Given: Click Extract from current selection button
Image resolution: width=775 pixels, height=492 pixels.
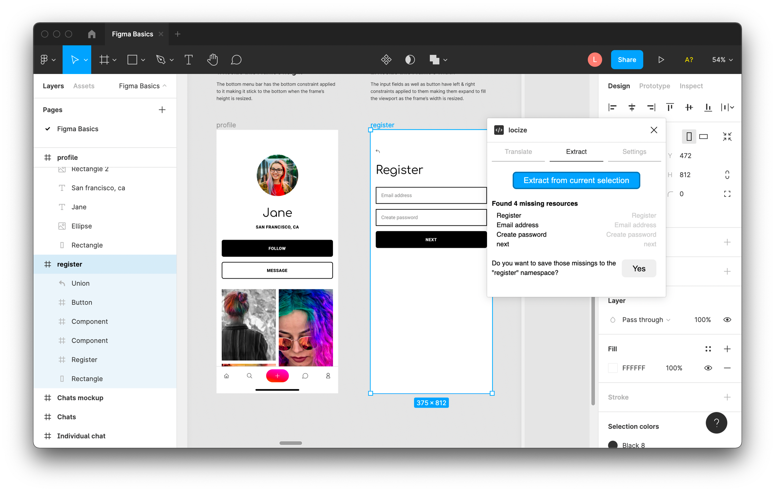Looking at the screenshot, I should tap(576, 180).
